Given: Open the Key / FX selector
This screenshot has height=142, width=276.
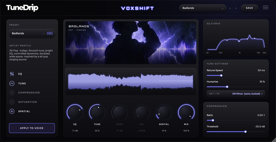Looking at the screenshot, I should tap(236, 94).
